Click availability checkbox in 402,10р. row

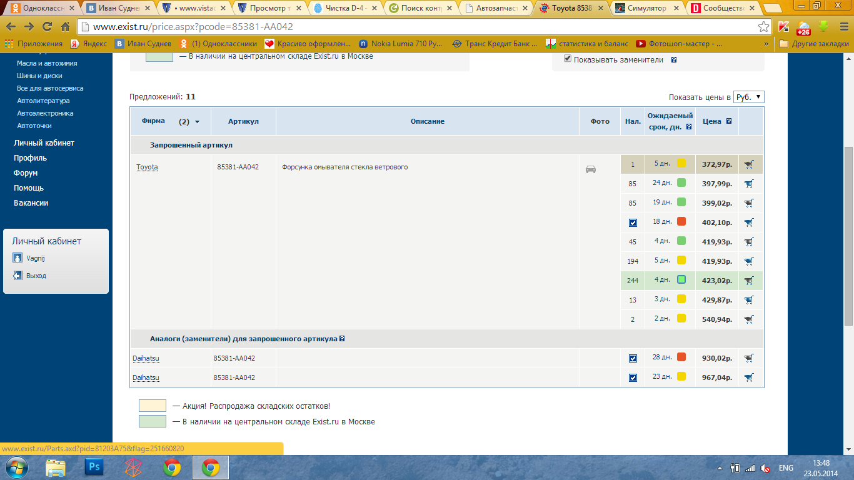click(x=633, y=222)
